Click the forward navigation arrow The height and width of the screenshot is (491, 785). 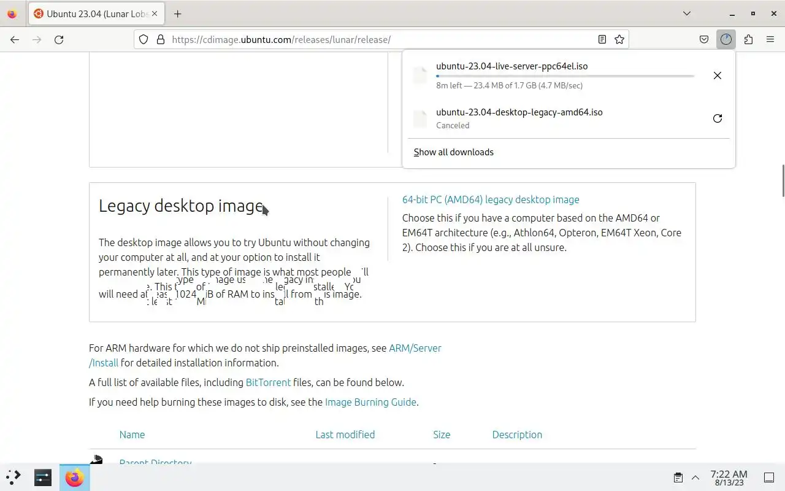[x=37, y=39]
